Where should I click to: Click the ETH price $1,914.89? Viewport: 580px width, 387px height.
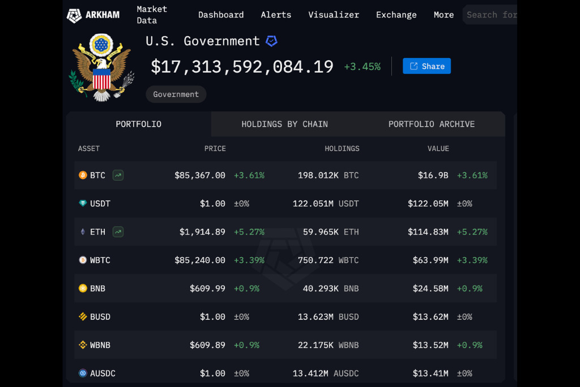[202, 232]
